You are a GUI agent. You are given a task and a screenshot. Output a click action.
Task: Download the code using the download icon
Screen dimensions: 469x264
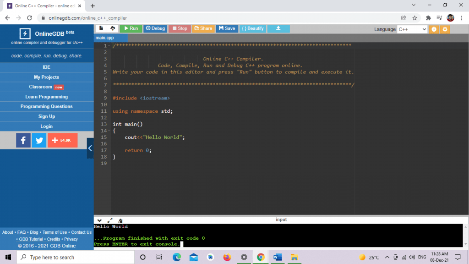pos(278,28)
